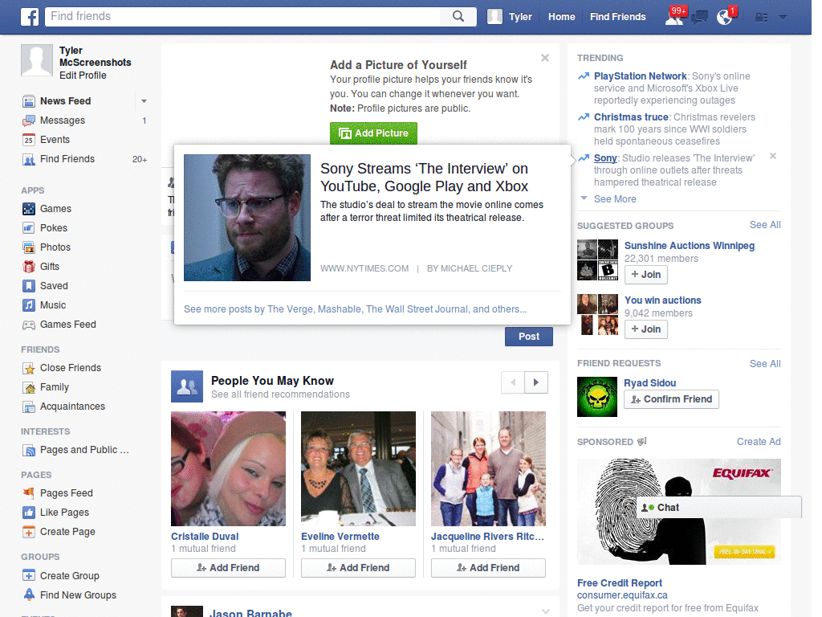Open Messages in left sidebar
The width and height of the screenshot is (822, 617).
(63, 121)
